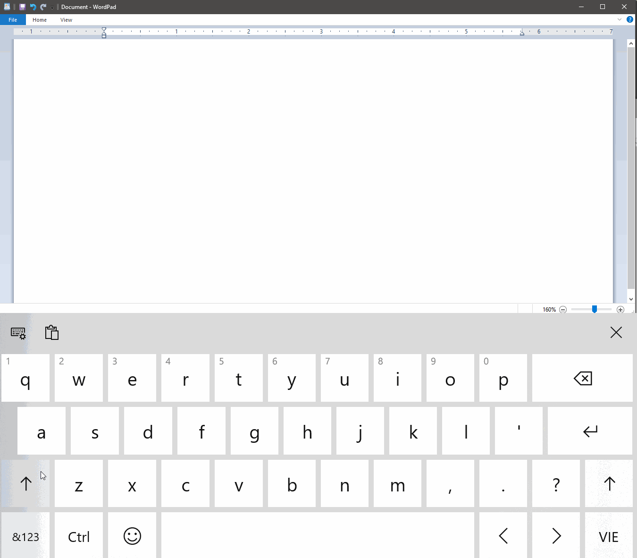Open the File menu
The height and width of the screenshot is (558, 637).
coord(13,20)
